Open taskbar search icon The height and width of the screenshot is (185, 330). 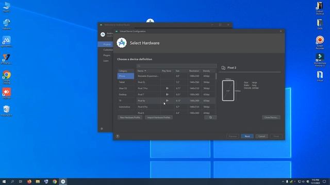coord(12,181)
